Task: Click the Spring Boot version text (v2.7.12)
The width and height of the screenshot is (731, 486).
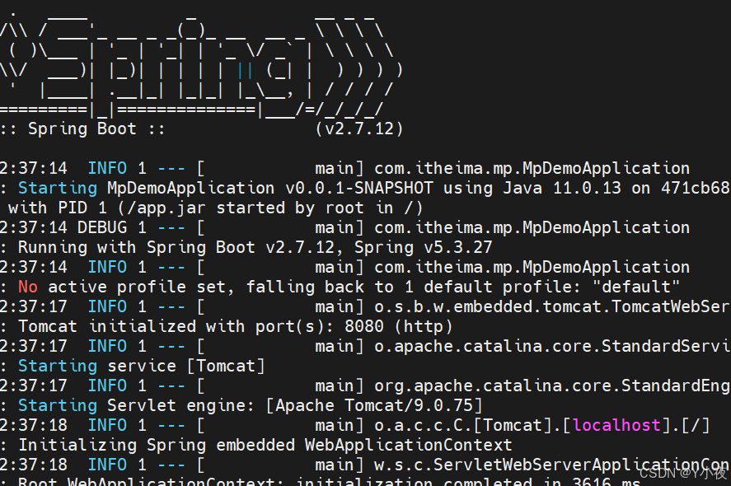Action: click(359, 129)
